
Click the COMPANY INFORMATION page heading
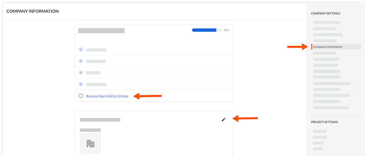tap(32, 11)
